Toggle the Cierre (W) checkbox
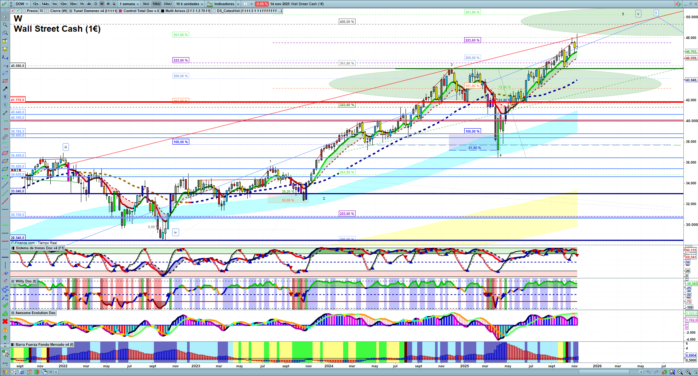This screenshot has height=376, width=698. pyautogui.click(x=47, y=11)
